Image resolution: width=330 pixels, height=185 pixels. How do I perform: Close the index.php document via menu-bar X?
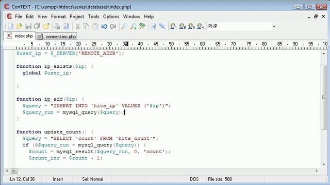pyautogui.click(x=323, y=16)
